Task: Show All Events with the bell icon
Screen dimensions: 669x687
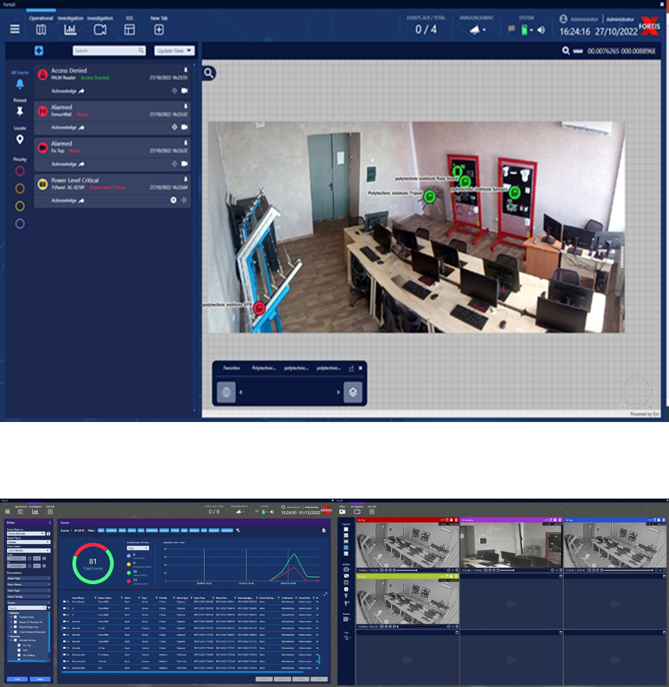Action: coord(20,84)
